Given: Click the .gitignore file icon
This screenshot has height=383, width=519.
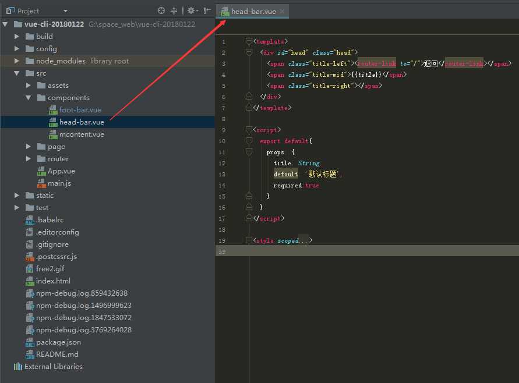Looking at the screenshot, I should tap(30, 244).
